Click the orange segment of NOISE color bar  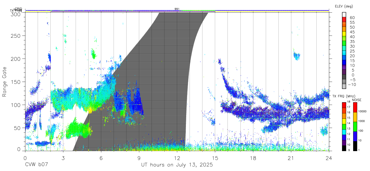tap(355, 117)
